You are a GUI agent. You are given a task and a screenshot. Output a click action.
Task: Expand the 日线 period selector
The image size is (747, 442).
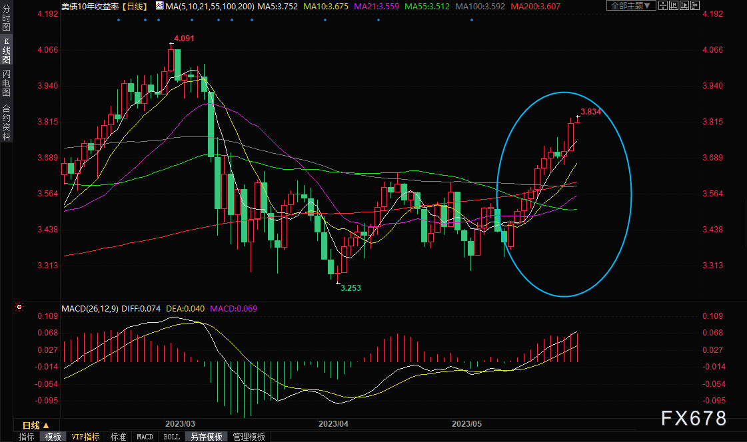click(36, 425)
